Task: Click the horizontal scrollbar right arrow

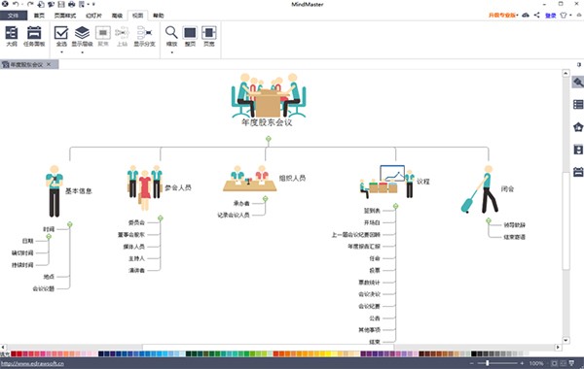Action: pos(558,347)
